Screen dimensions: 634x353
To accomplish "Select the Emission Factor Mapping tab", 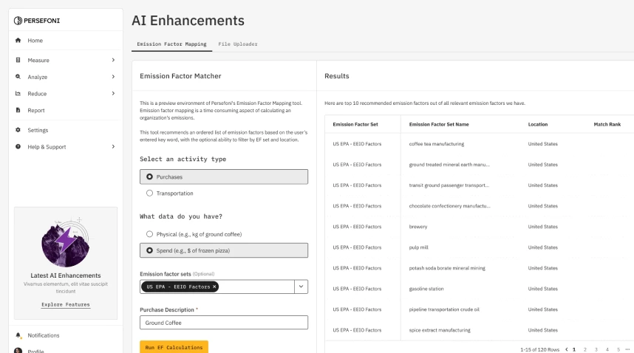I will [171, 44].
